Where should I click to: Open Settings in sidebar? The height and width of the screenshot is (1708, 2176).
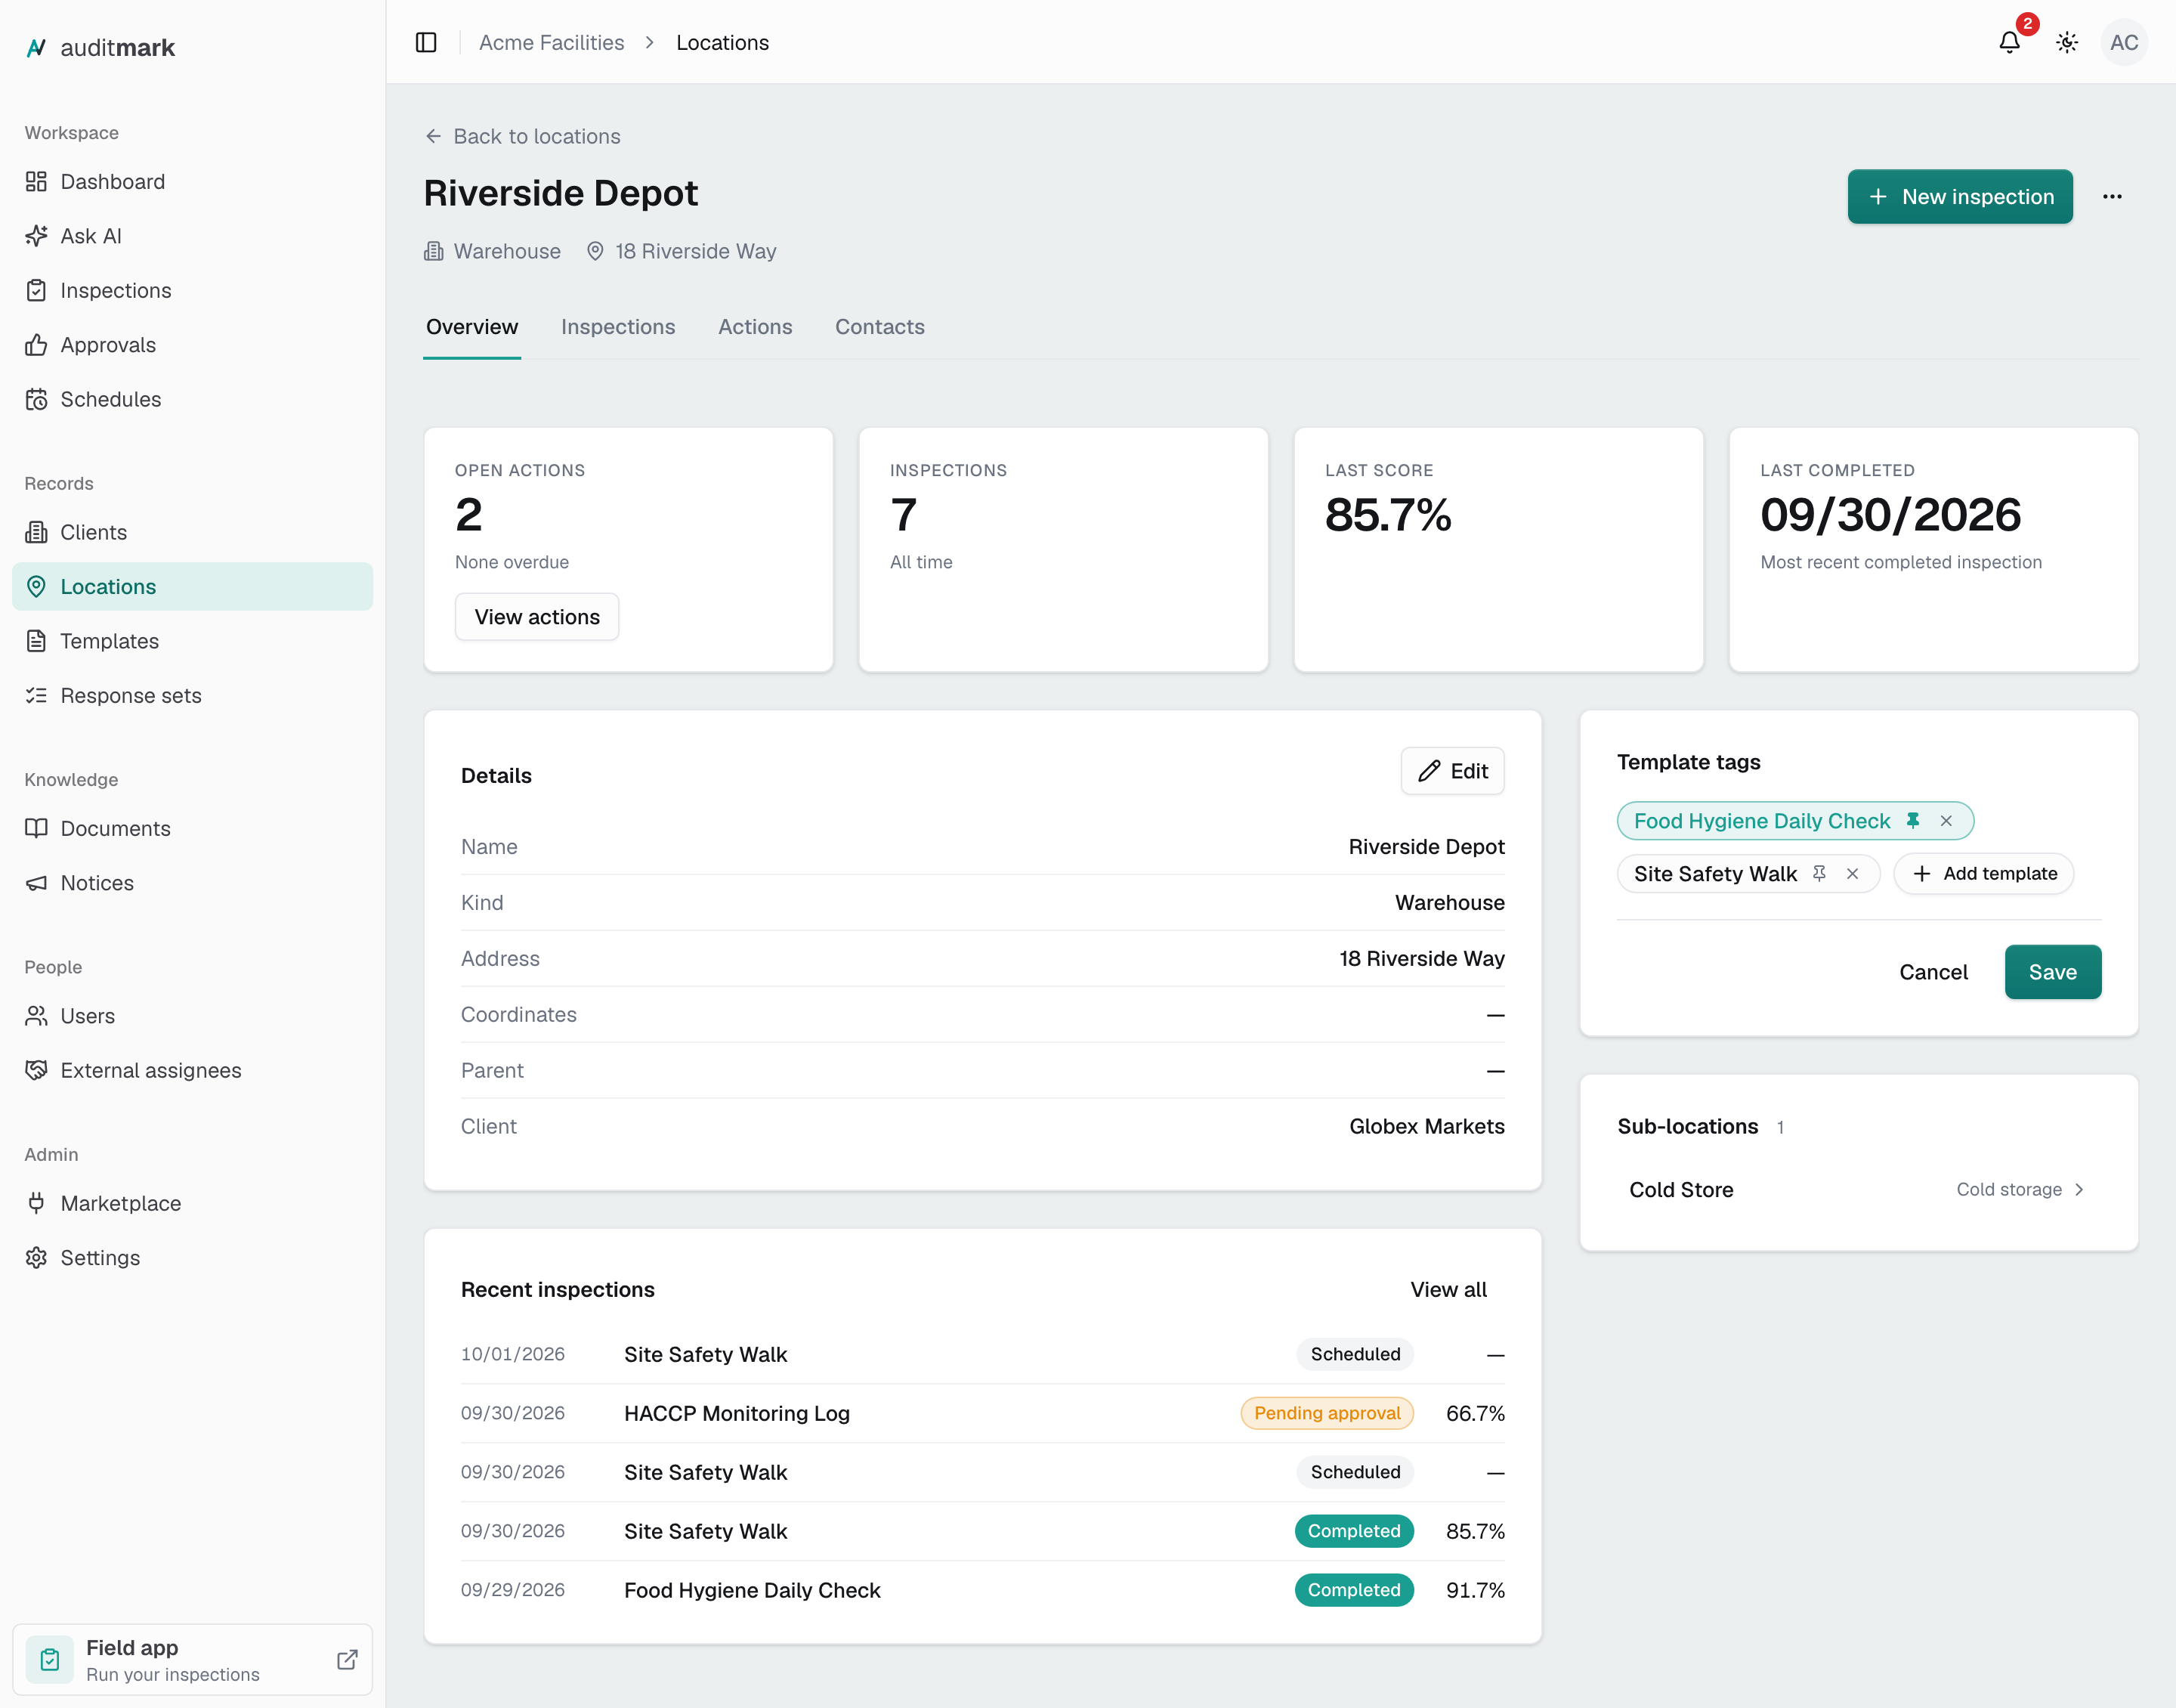[x=192, y=1257]
